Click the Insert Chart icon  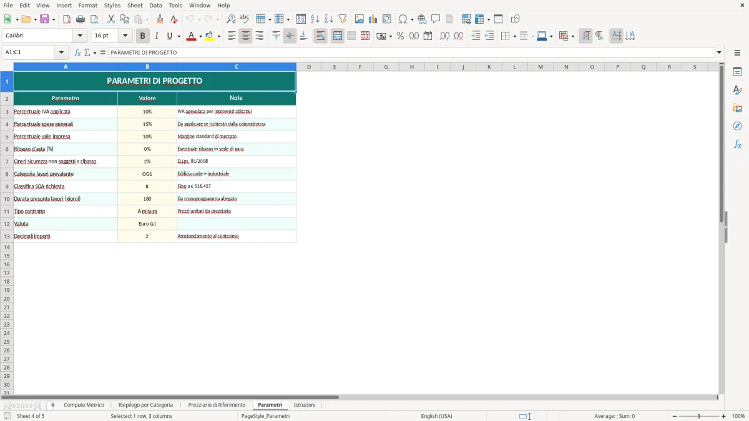click(373, 19)
